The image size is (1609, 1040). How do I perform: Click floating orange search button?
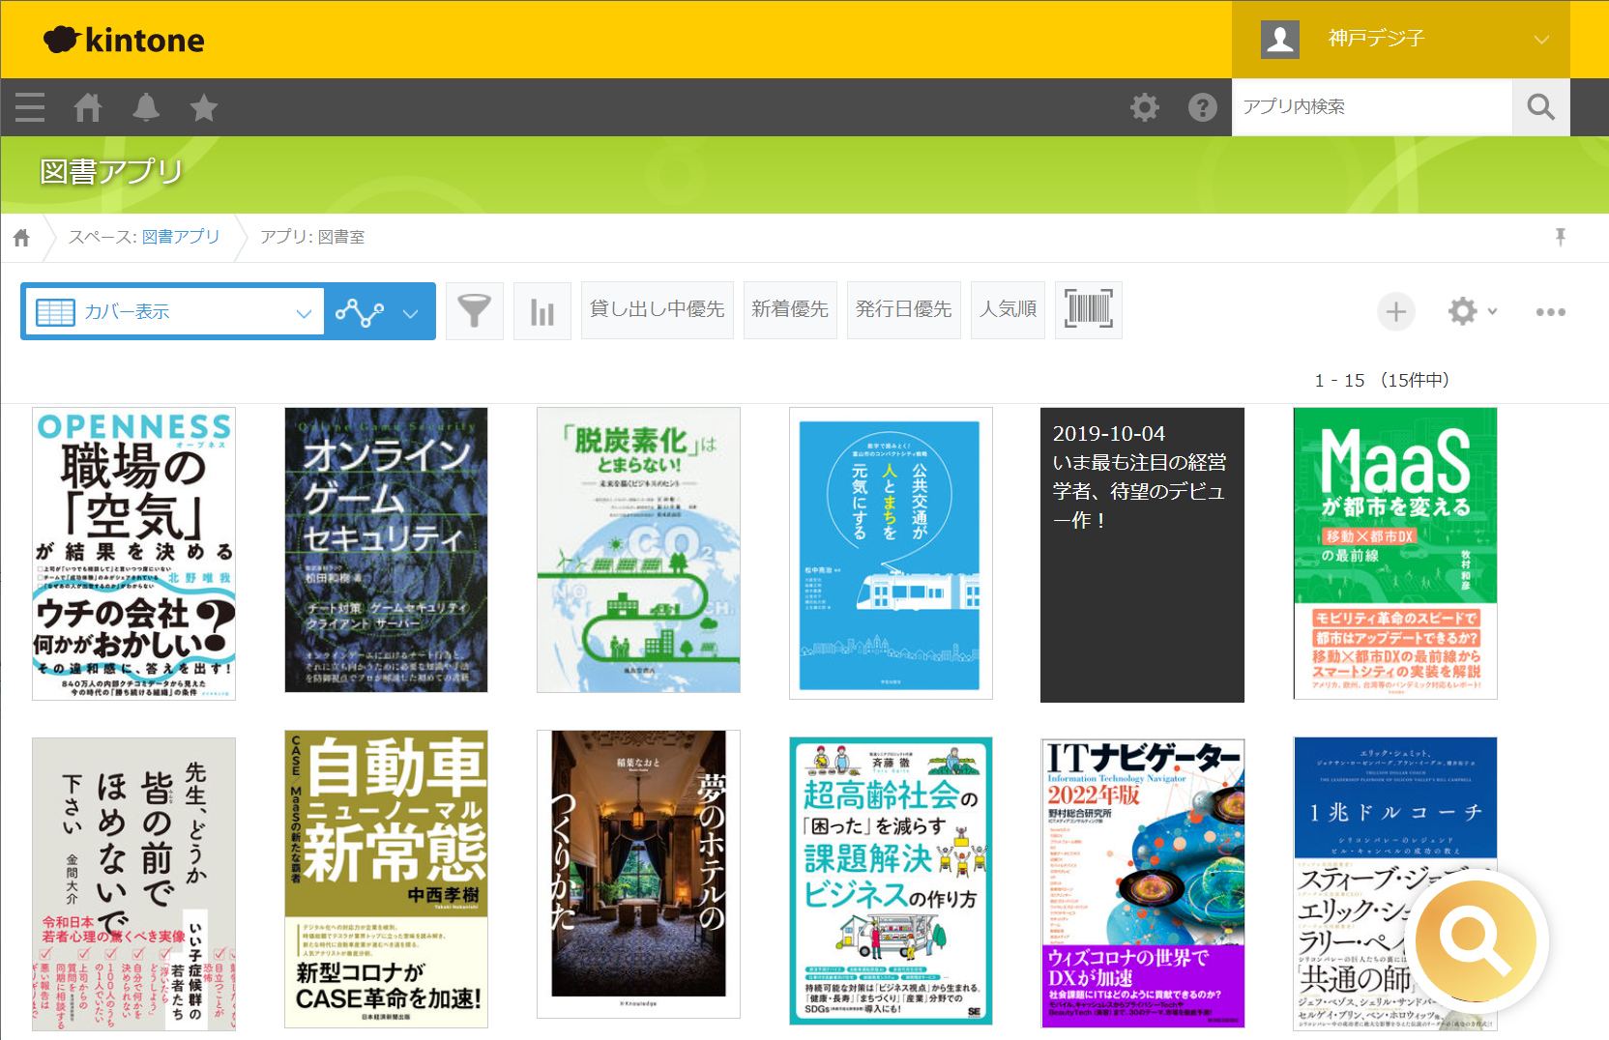1476,939
